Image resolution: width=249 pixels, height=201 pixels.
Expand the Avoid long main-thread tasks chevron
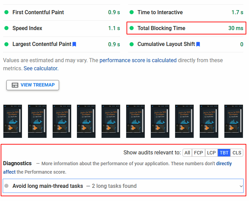pyautogui.click(x=241, y=186)
